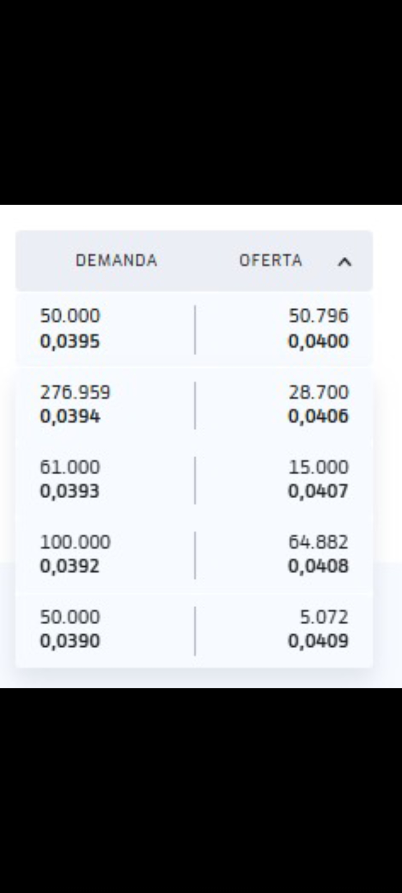Screen dimensions: 402x893
Task: Select demand price 0,0395
Action: coord(70,341)
